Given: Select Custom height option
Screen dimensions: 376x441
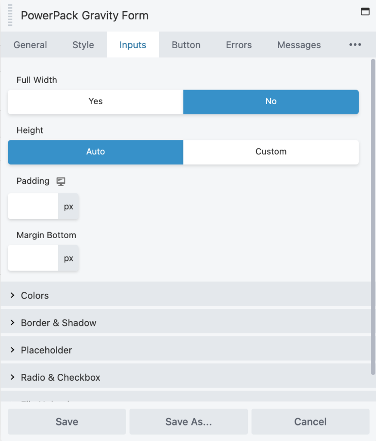Looking at the screenshot, I should [271, 152].
